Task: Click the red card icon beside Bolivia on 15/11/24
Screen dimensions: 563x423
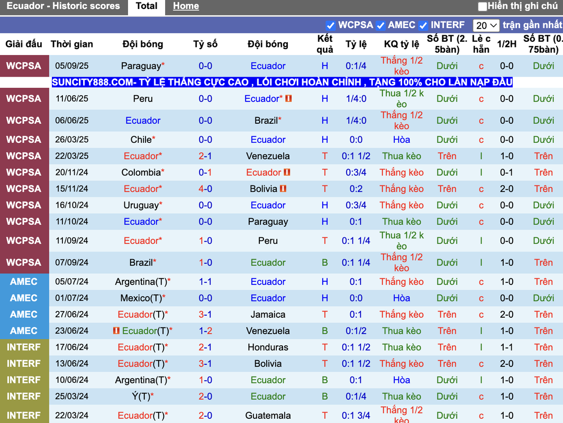Action: click(283, 188)
